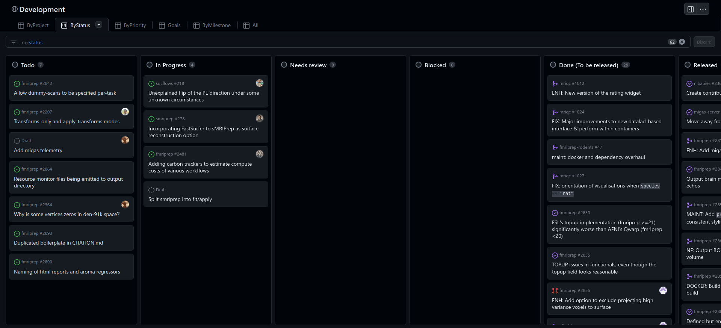
Task: Click the Needs review column status circle
Action: point(284,65)
